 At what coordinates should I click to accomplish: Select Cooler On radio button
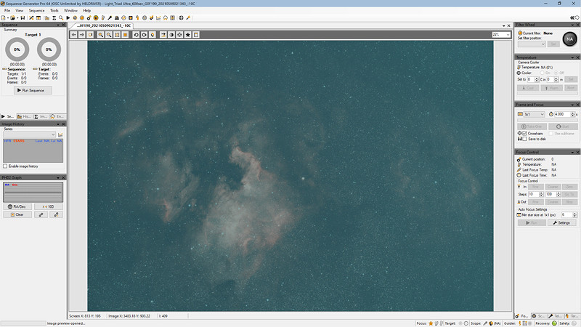point(542,73)
